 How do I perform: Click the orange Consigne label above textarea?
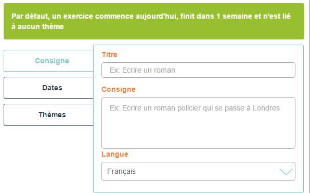coord(119,89)
